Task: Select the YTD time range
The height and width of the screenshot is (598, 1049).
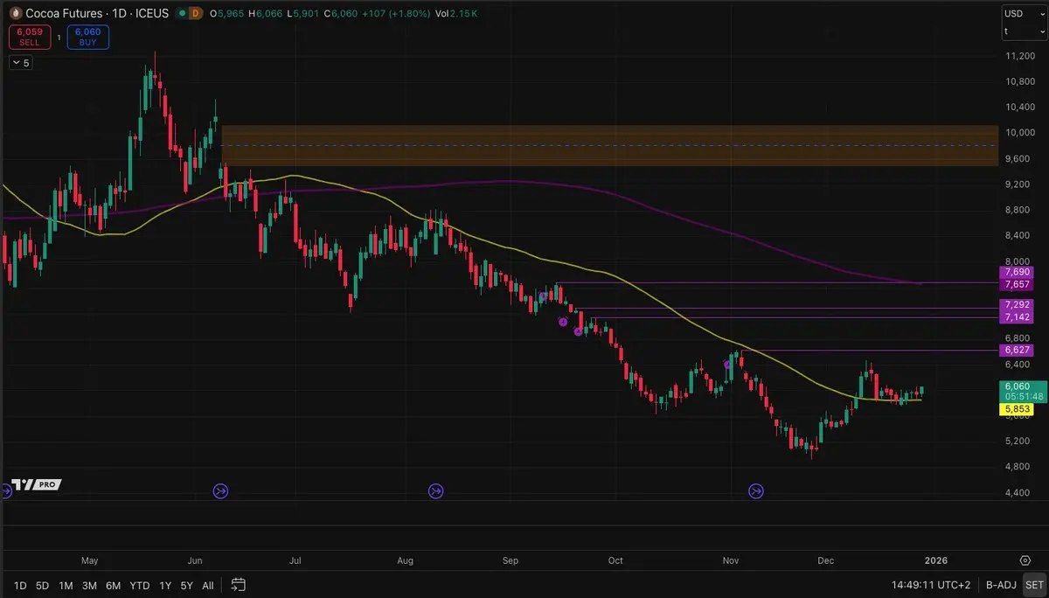Action: [139, 585]
